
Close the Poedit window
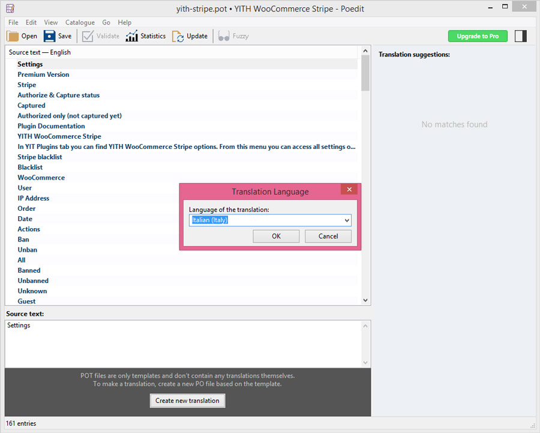pyautogui.click(x=524, y=7)
